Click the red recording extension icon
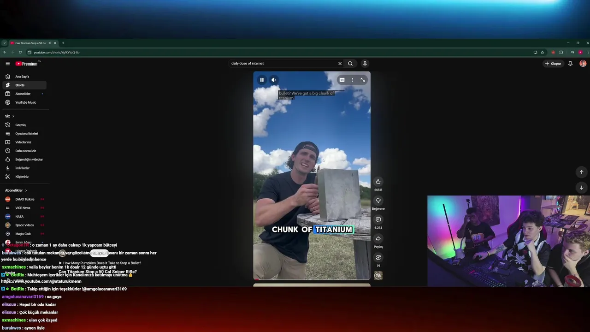This screenshot has height=332, width=590. pos(553,52)
